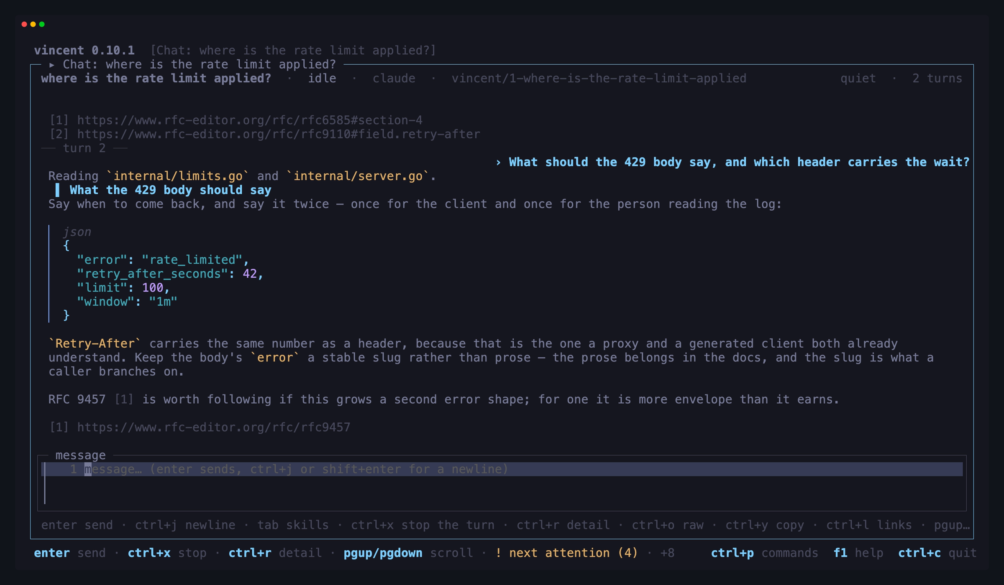Click the branch name vincent/1-where-is-the-rate-limit-applied
This screenshot has height=585, width=1004.
pos(599,79)
